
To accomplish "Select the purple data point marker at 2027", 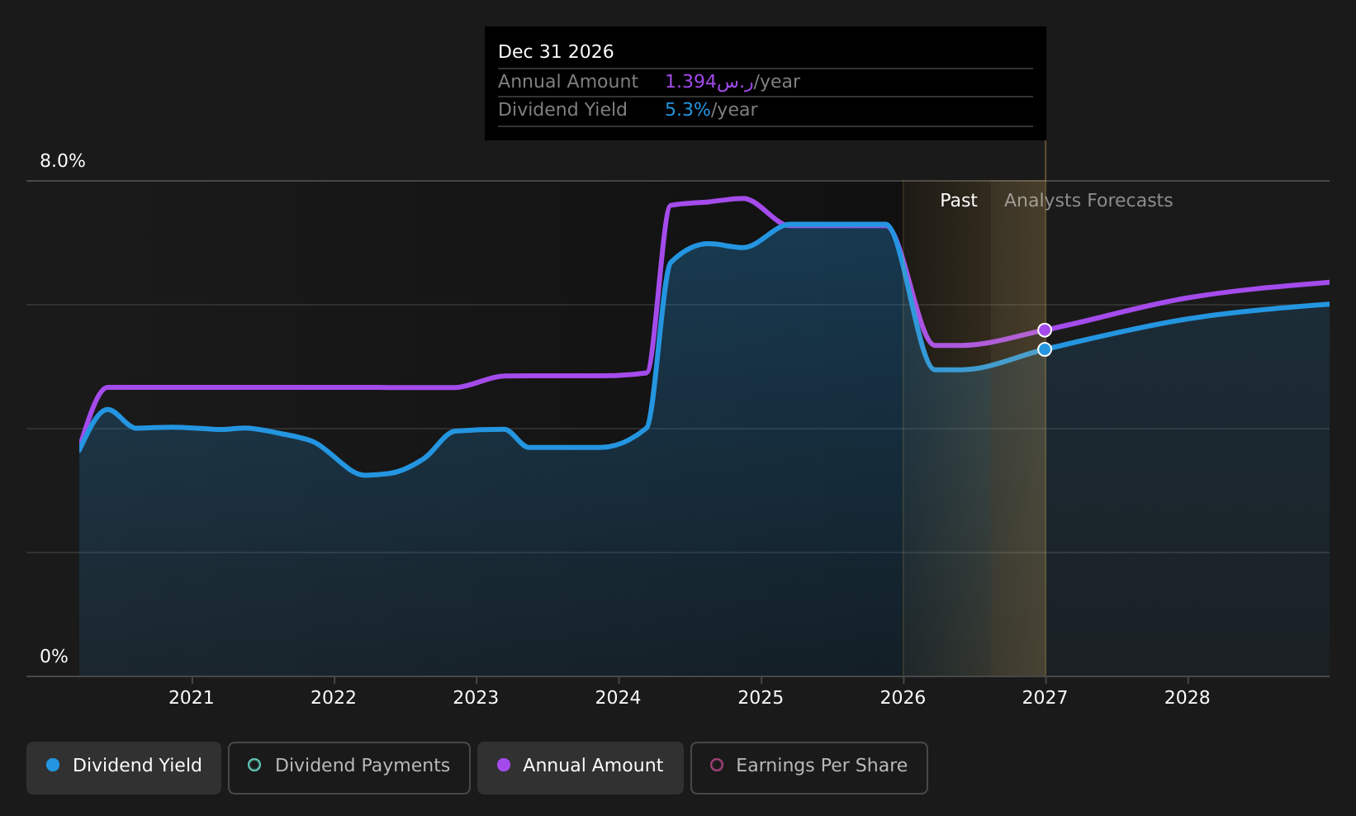I will pos(1045,330).
